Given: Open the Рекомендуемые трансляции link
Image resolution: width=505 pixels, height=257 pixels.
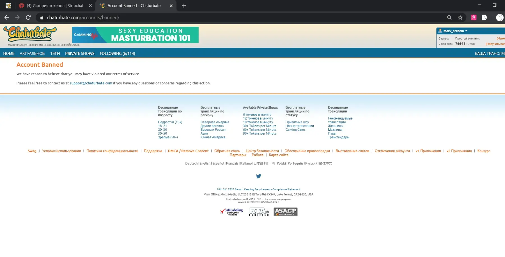Looking at the screenshot, I should (x=340, y=120).
